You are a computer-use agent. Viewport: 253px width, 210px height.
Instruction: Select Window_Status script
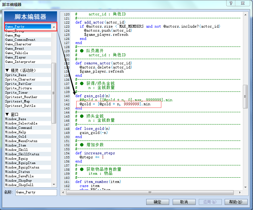click(28, 172)
